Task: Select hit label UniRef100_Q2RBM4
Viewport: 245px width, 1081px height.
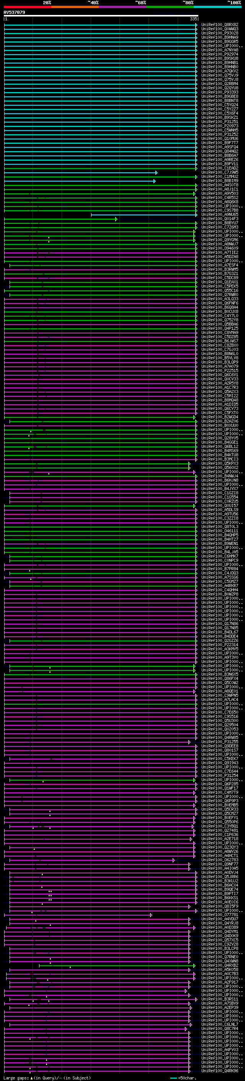Action: (220, 84)
